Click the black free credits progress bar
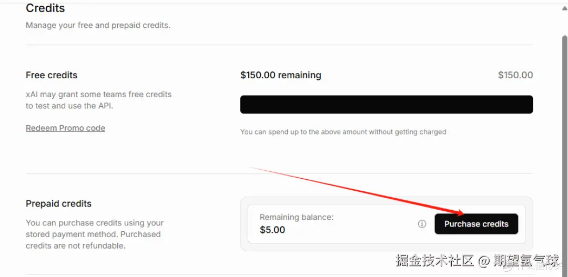The image size is (568, 277). click(387, 105)
